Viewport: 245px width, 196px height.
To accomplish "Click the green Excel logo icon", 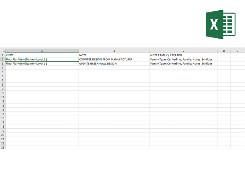I will (220, 24).
